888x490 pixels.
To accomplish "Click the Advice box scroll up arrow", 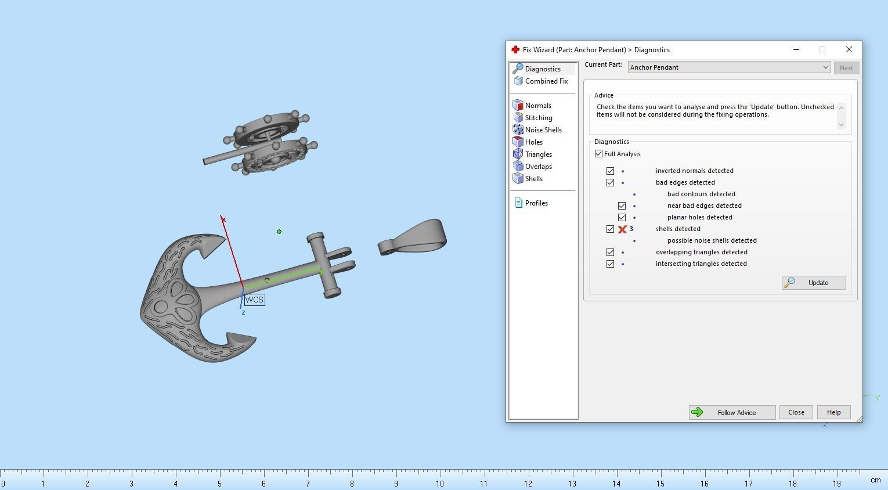I will (x=841, y=108).
